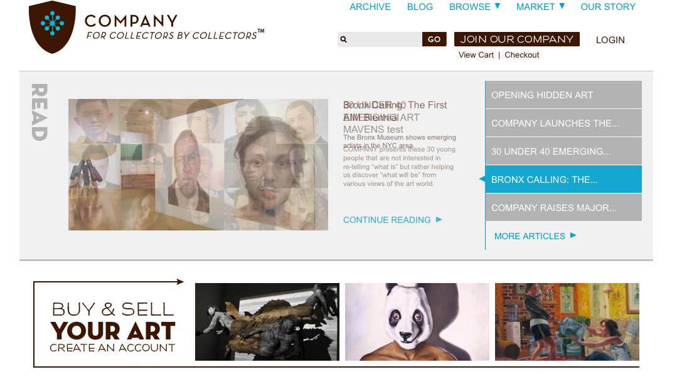This screenshot has height=377, width=677.
Task: Select the 30 Under 40 Emerging article tab
Action: [x=563, y=151]
